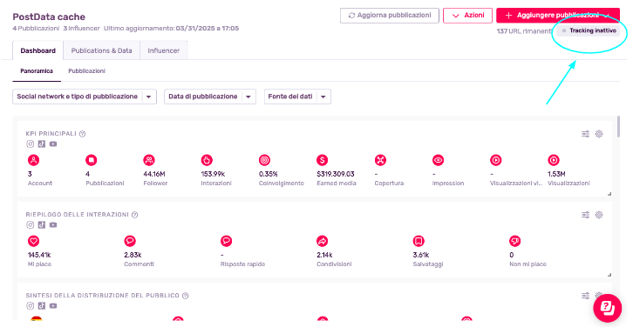Click the Pubblicazioni KPI icon
633x334 pixels.
click(x=92, y=160)
